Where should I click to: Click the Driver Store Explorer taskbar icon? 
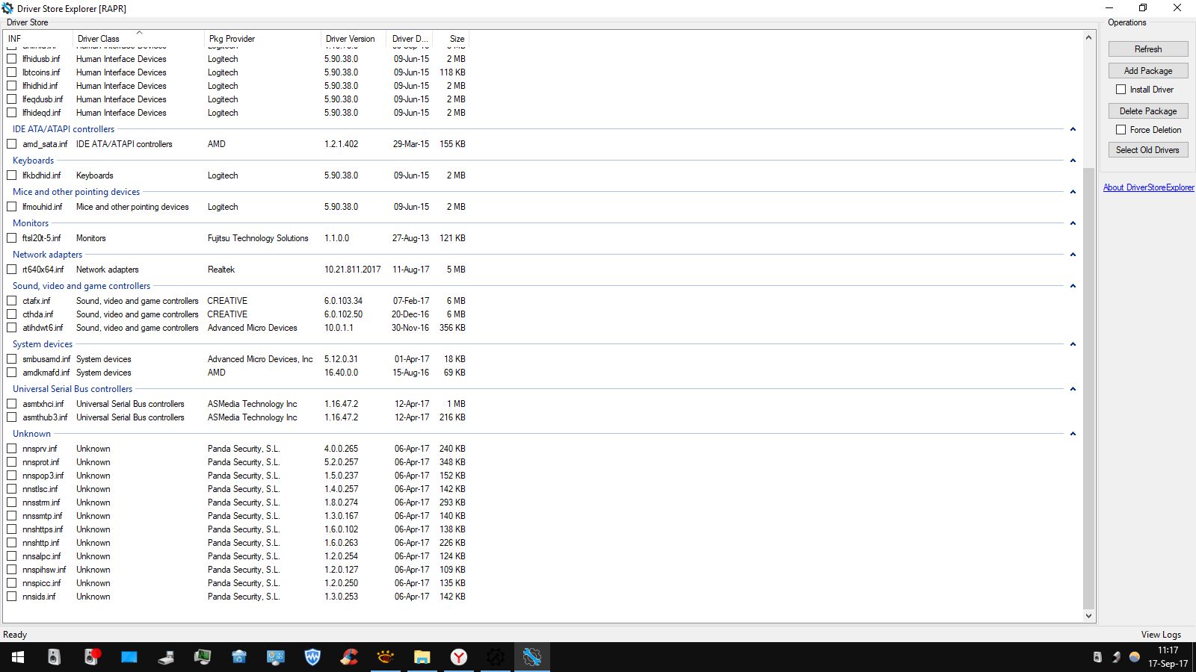(532, 657)
